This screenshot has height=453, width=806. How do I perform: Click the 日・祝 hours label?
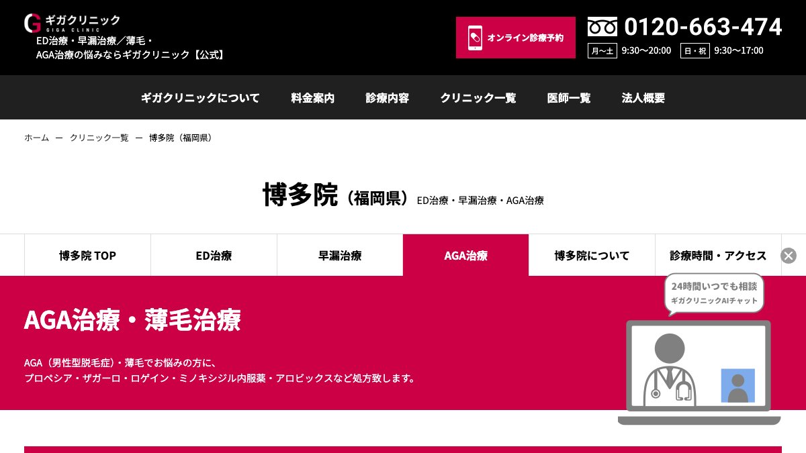pyautogui.click(x=695, y=50)
